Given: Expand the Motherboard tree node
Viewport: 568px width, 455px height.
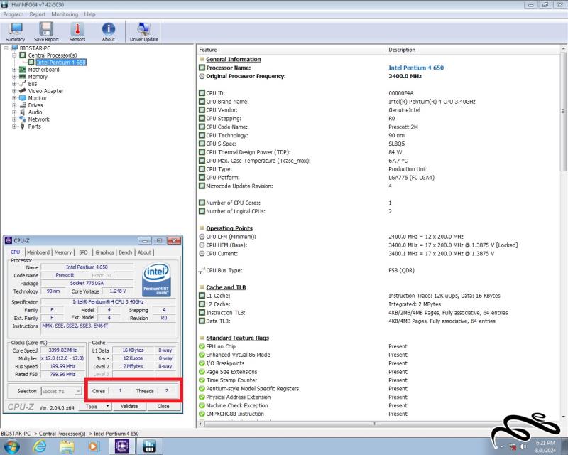Looking at the screenshot, I should [14, 69].
